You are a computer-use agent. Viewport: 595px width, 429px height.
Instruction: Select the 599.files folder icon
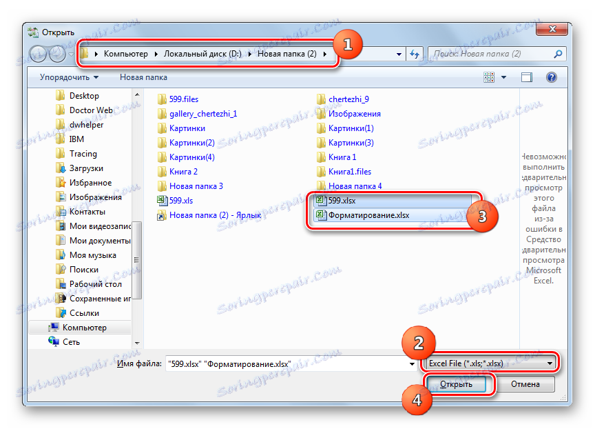pos(162,99)
